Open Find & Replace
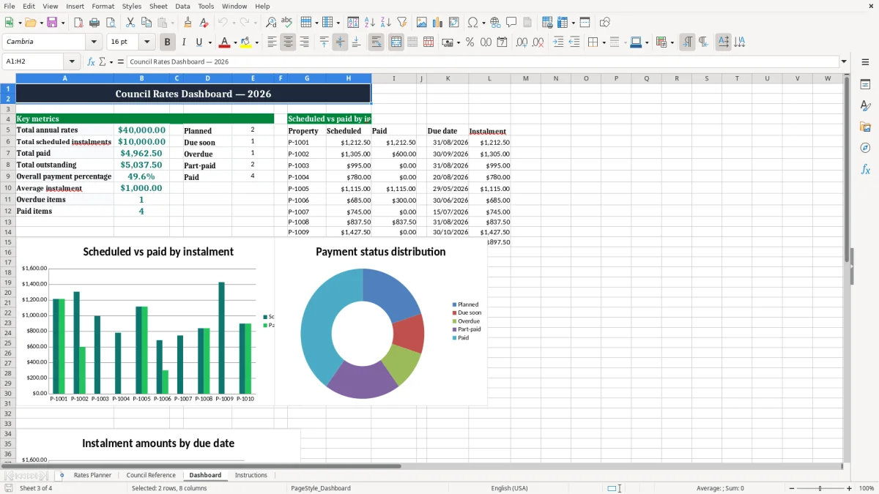The height and width of the screenshot is (494, 879). [271, 23]
